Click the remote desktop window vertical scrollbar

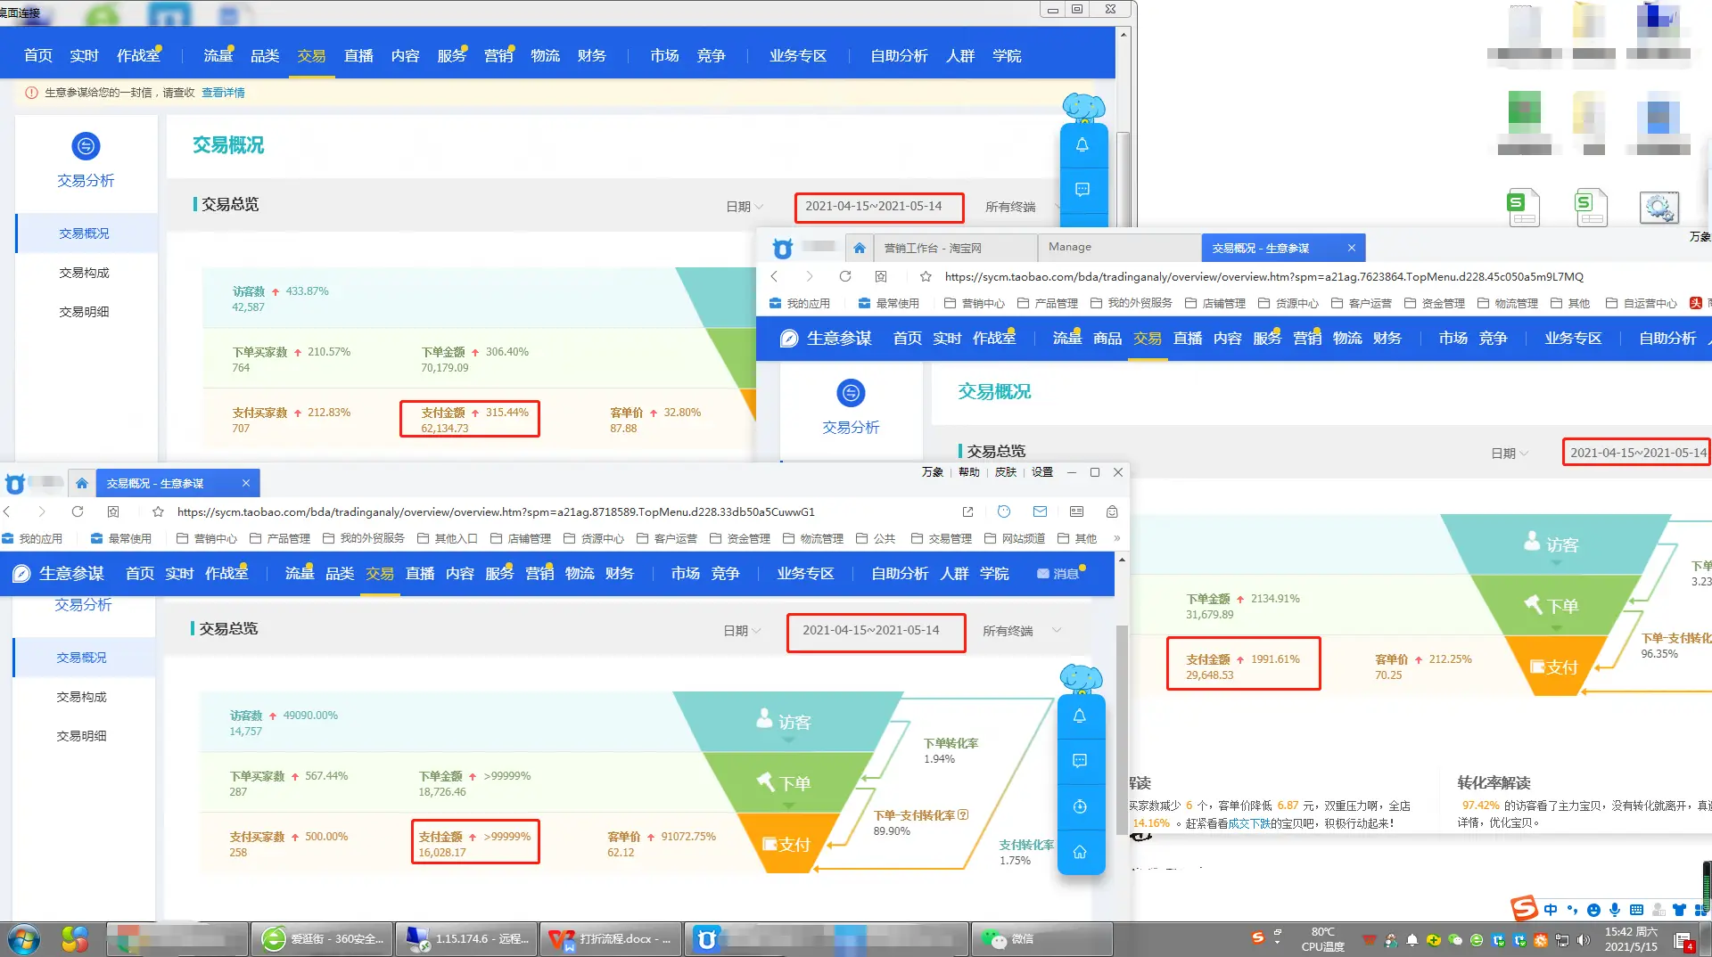pyautogui.click(x=1123, y=178)
